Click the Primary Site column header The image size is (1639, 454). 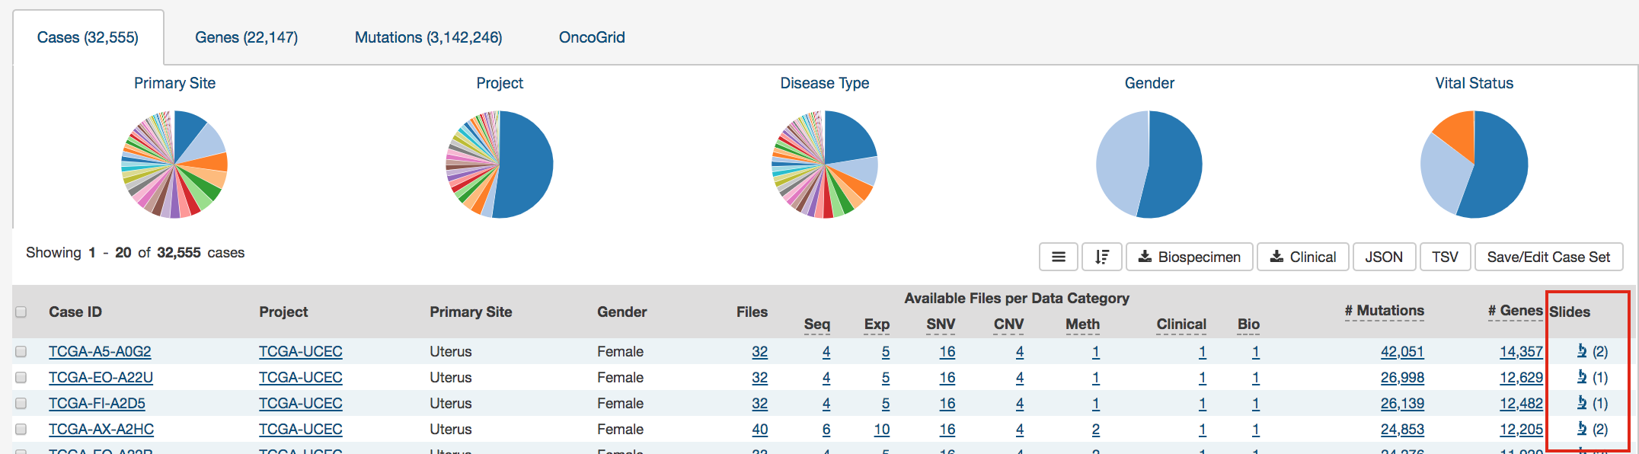(x=471, y=312)
